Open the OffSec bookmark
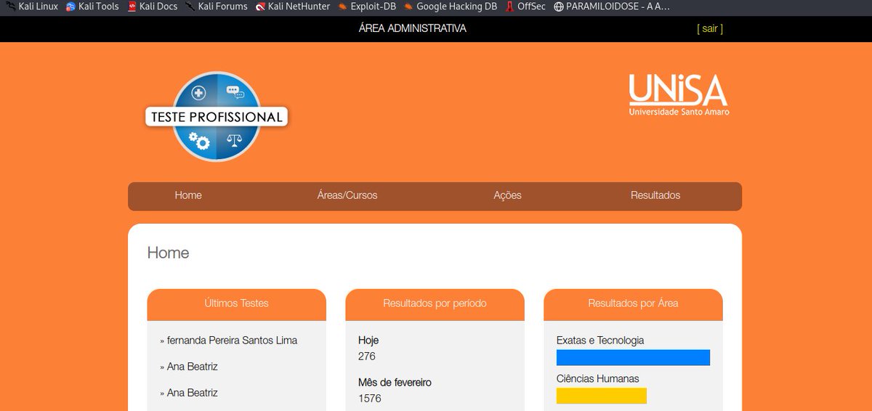Screen dimensions: 872x411 [525, 7]
